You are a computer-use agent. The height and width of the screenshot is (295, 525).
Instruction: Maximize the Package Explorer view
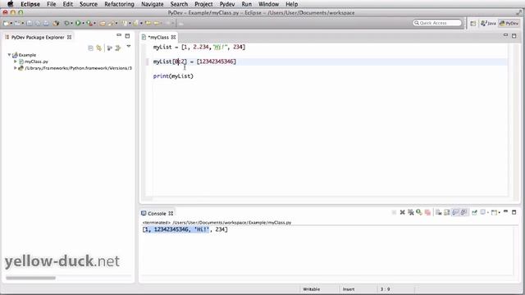[127, 36]
